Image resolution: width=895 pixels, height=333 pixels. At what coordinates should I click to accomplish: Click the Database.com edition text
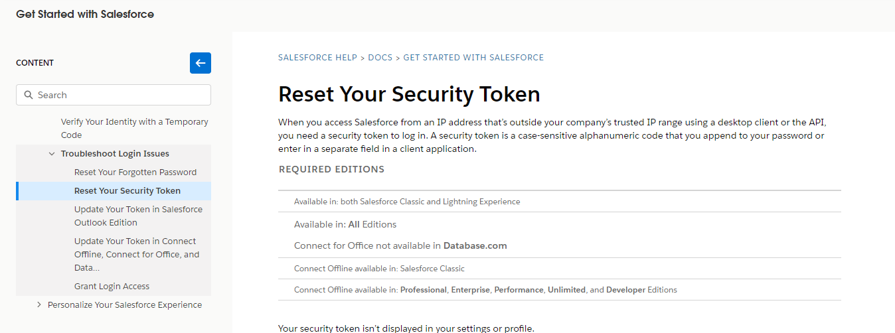tap(475, 245)
